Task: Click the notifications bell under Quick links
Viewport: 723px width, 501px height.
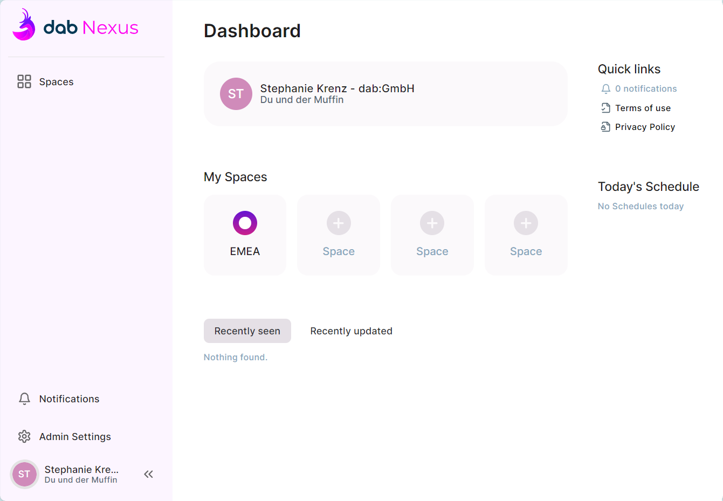Action: (x=605, y=88)
